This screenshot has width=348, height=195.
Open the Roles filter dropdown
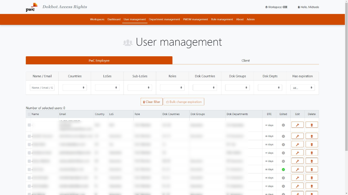coord(172,88)
